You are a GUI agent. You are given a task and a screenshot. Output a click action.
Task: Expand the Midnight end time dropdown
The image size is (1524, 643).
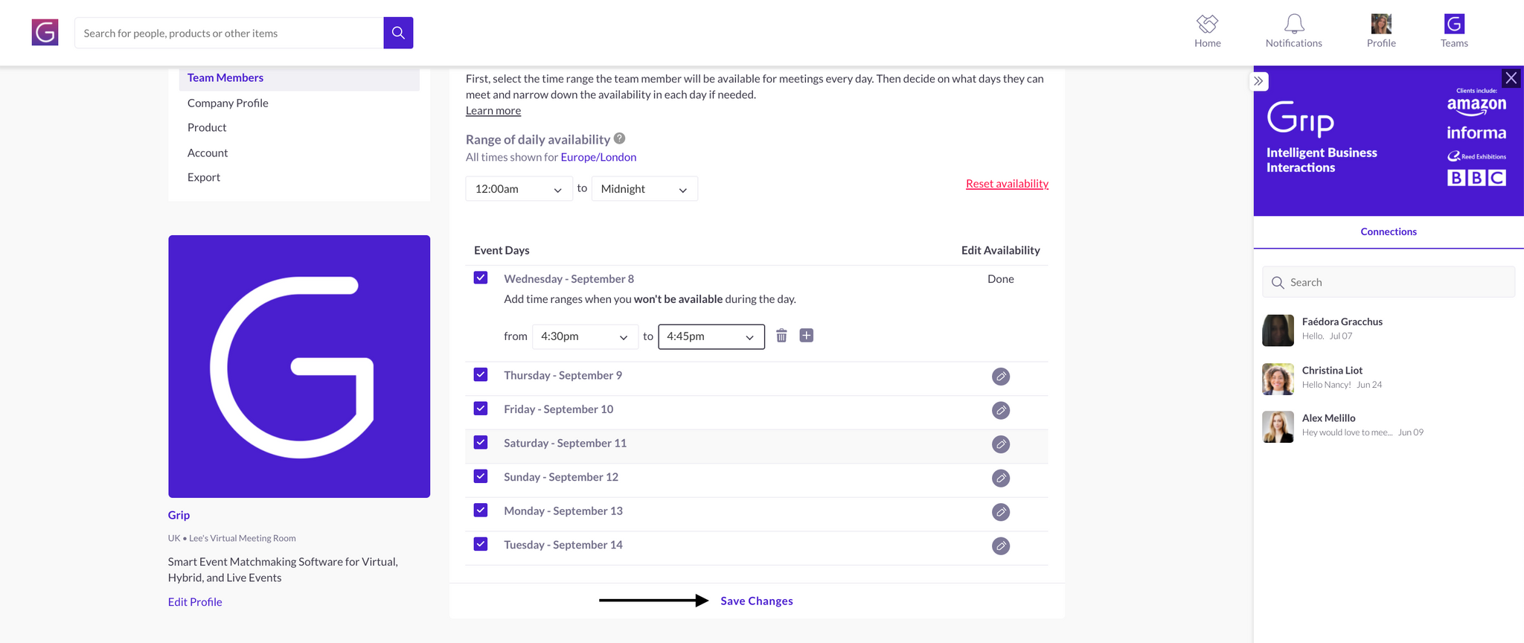click(644, 189)
